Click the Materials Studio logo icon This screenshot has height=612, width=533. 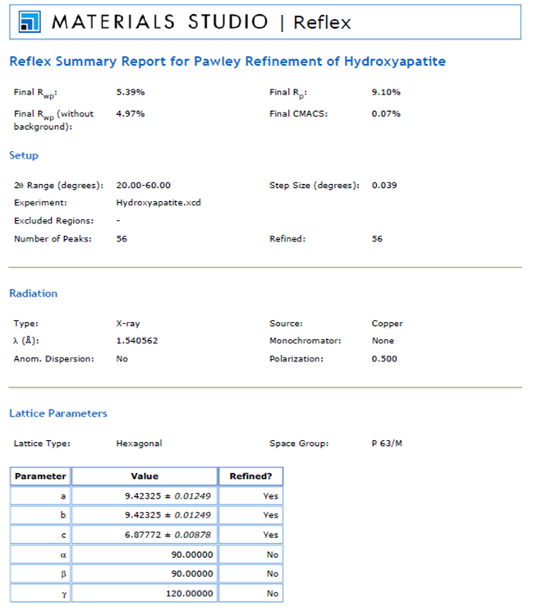click(x=30, y=21)
